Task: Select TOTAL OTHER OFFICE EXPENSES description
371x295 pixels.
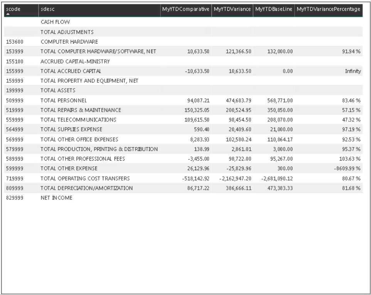Action: pyautogui.click(x=79, y=139)
